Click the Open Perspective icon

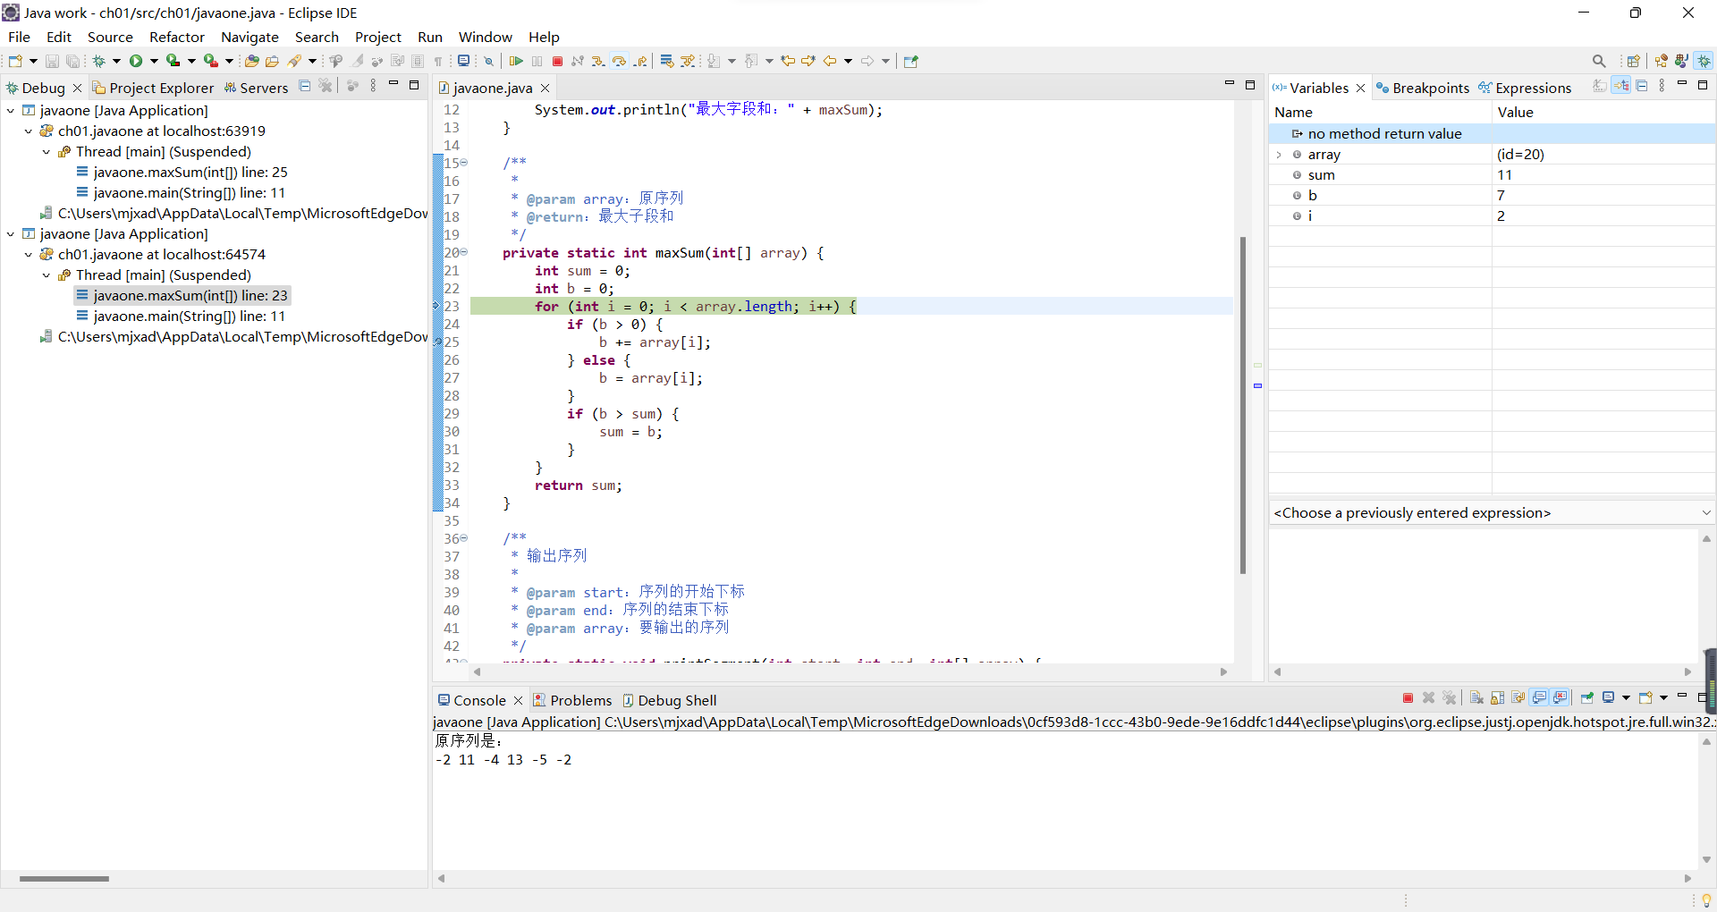point(1633,61)
